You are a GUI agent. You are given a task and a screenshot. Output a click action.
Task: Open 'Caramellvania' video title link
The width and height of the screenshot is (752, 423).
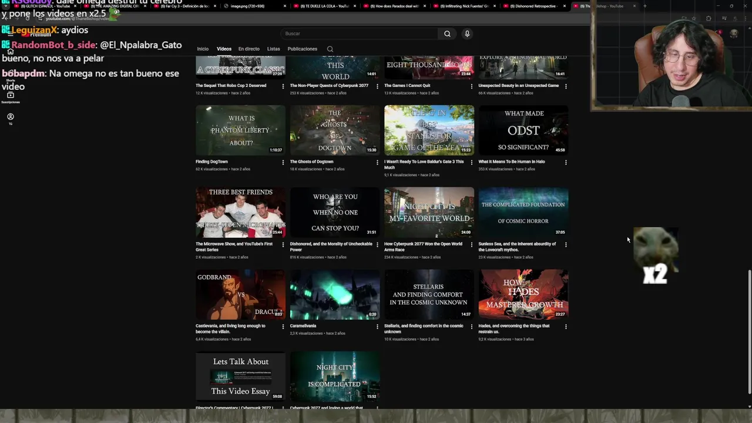tap(303, 326)
